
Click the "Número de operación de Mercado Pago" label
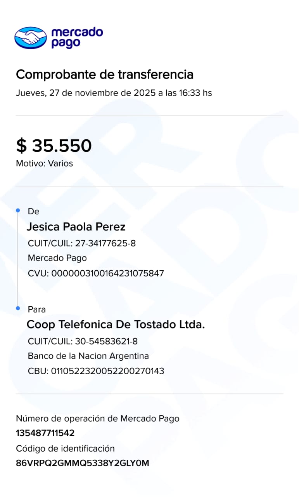(x=98, y=419)
